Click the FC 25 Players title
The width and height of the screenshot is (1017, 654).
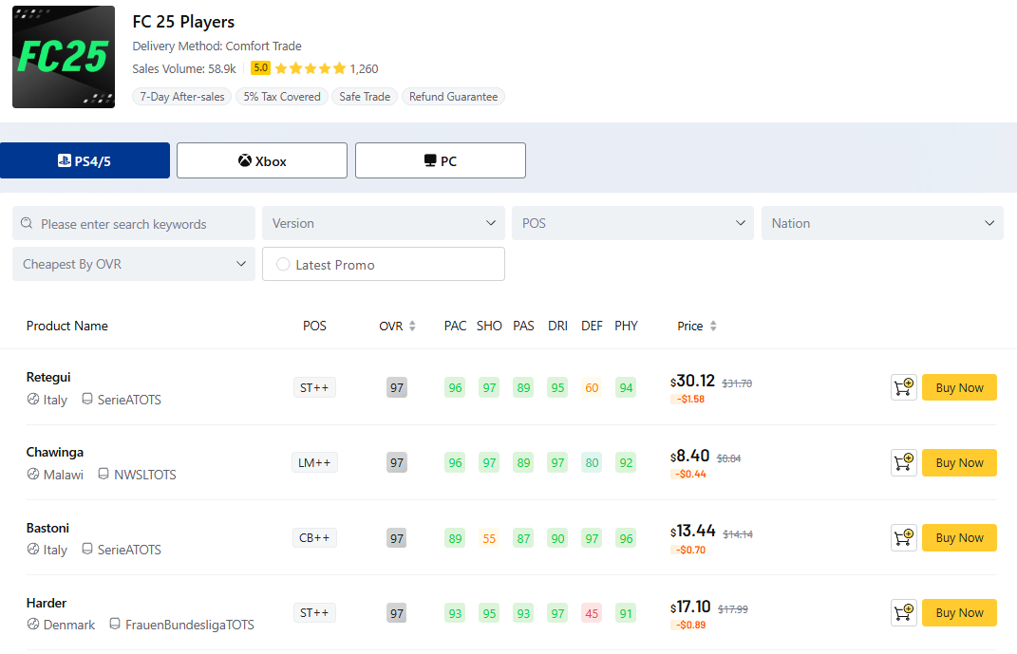183,22
